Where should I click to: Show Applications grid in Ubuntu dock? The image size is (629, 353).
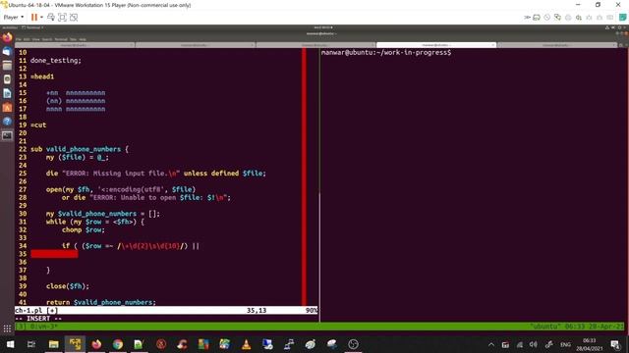pos(7,329)
